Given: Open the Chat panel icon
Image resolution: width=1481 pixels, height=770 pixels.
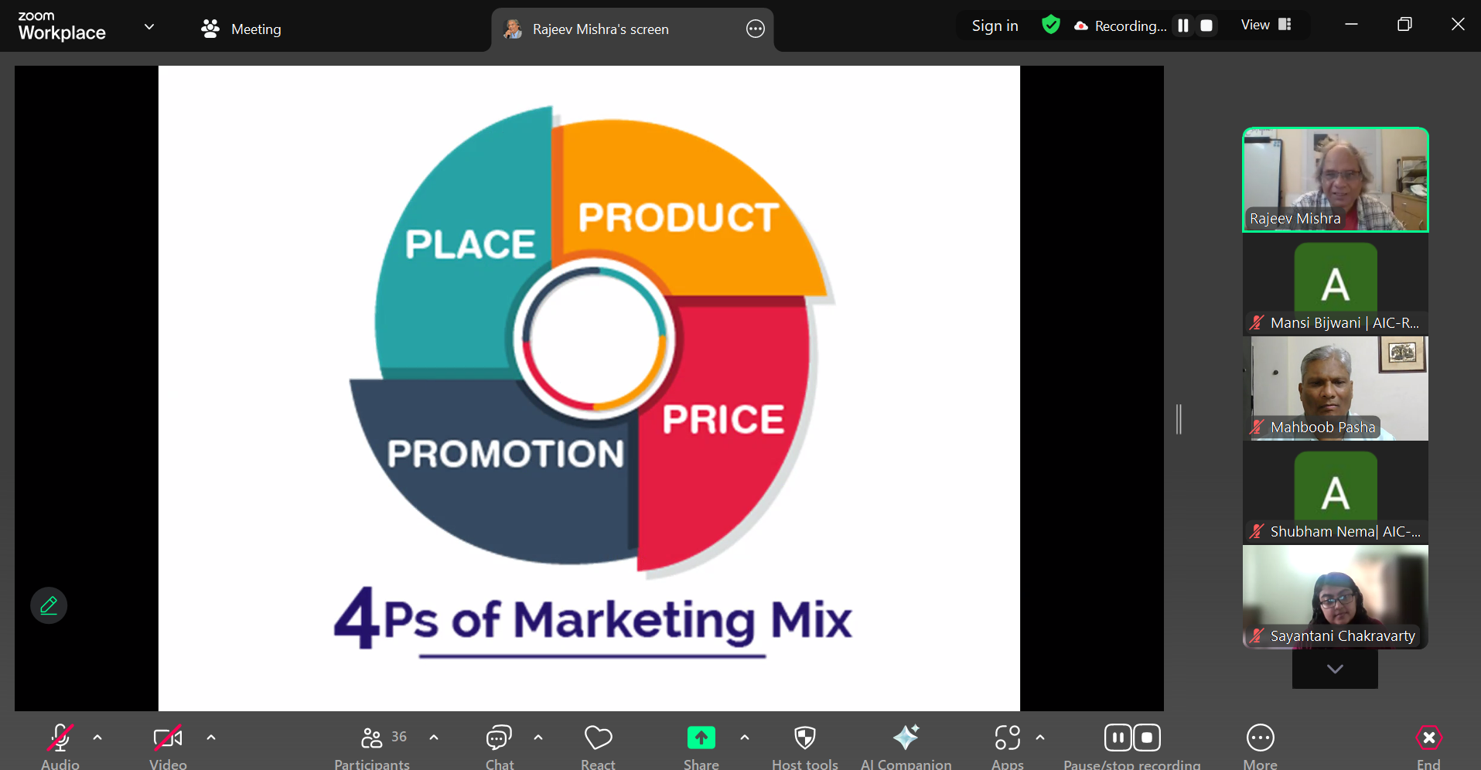Looking at the screenshot, I should 499,738.
